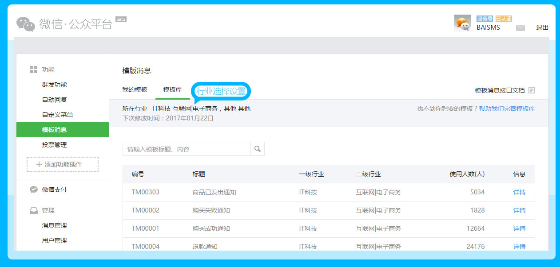
Task: Click the search magnifier icon
Action: tap(258, 149)
